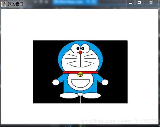Click the pupil of Doraemon's left eye
The width and height of the screenshot is (160, 127).
78,49
